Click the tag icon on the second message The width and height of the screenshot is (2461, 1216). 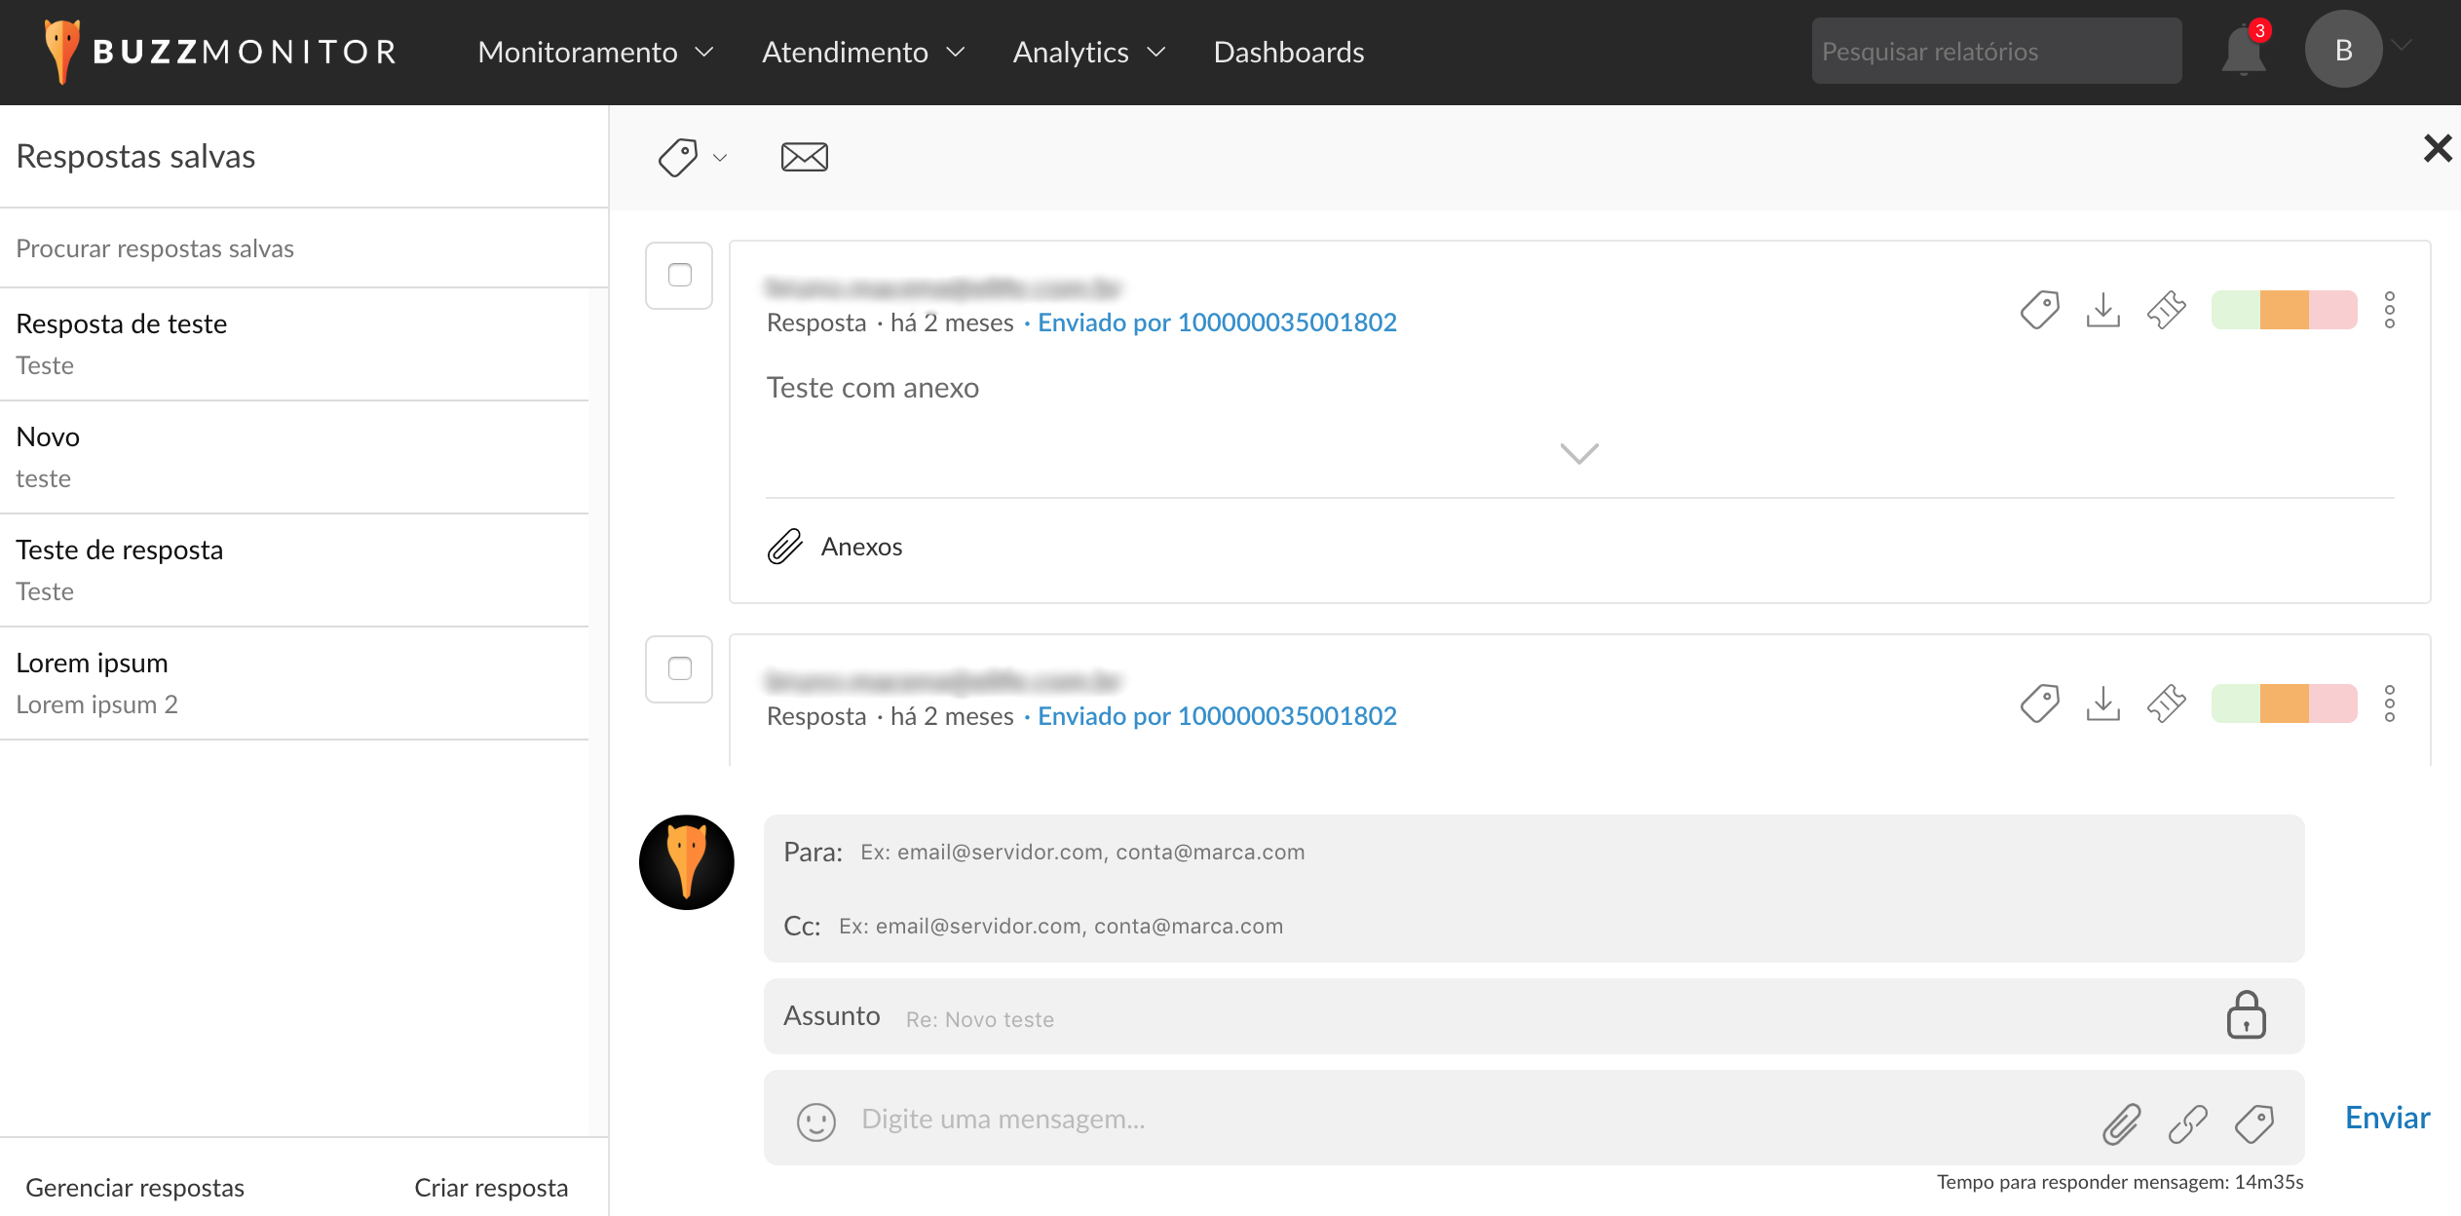(2039, 703)
